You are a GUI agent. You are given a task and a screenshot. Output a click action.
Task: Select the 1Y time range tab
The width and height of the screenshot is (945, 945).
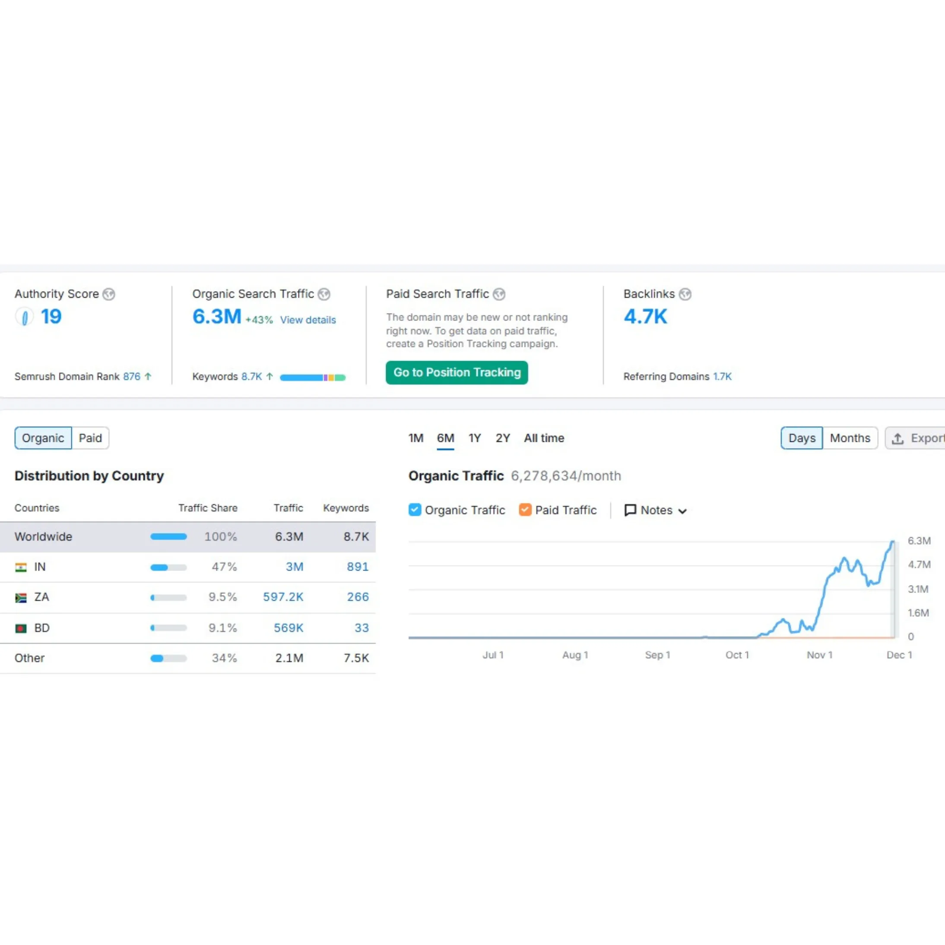[x=474, y=438]
